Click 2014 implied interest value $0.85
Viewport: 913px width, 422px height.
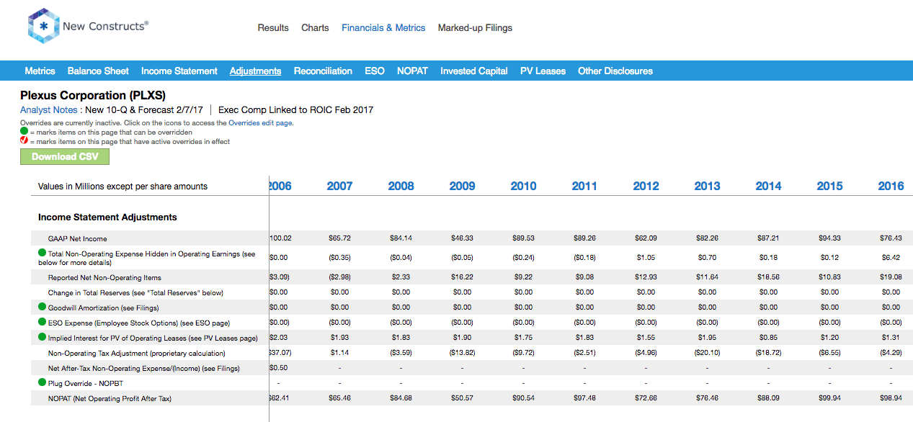pos(768,338)
